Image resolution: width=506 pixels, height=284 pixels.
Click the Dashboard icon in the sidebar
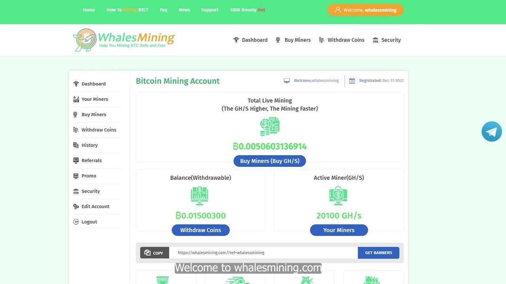coord(76,84)
